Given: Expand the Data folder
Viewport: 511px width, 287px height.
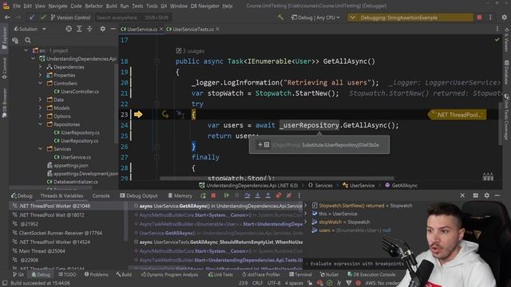Looking at the screenshot, I should 41,100.
